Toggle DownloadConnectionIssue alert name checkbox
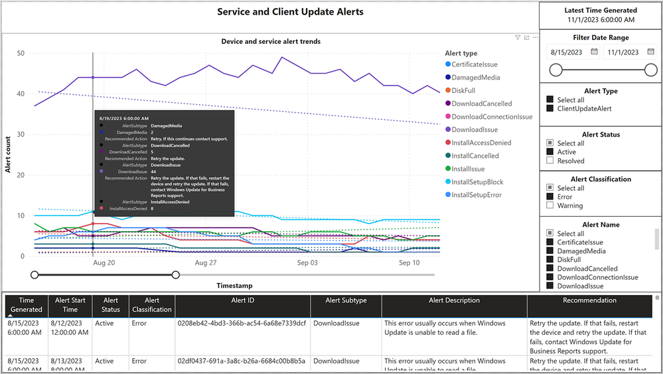The height and width of the screenshot is (374, 663). (x=550, y=277)
